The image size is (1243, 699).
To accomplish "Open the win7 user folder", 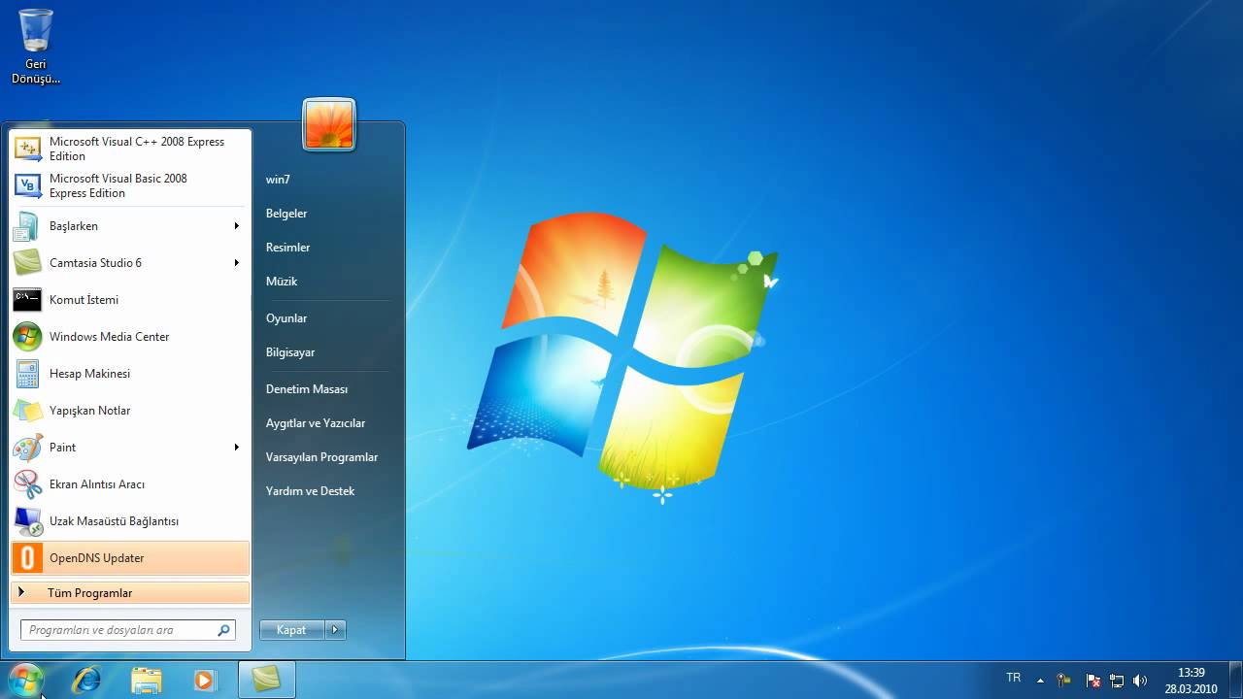I will click(278, 180).
